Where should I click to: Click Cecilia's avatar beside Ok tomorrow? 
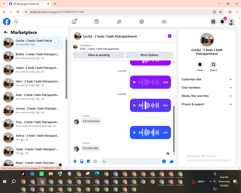(76, 122)
